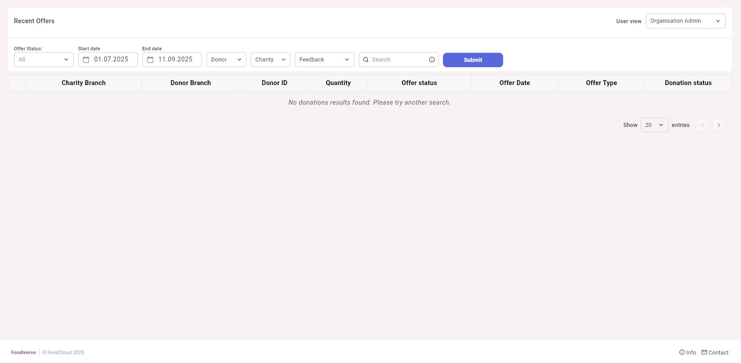The height and width of the screenshot is (363, 741).
Task: Go to the previous results page
Action: tap(702, 125)
